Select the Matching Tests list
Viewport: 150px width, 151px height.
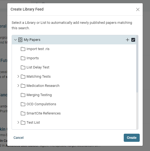[x=38, y=77]
